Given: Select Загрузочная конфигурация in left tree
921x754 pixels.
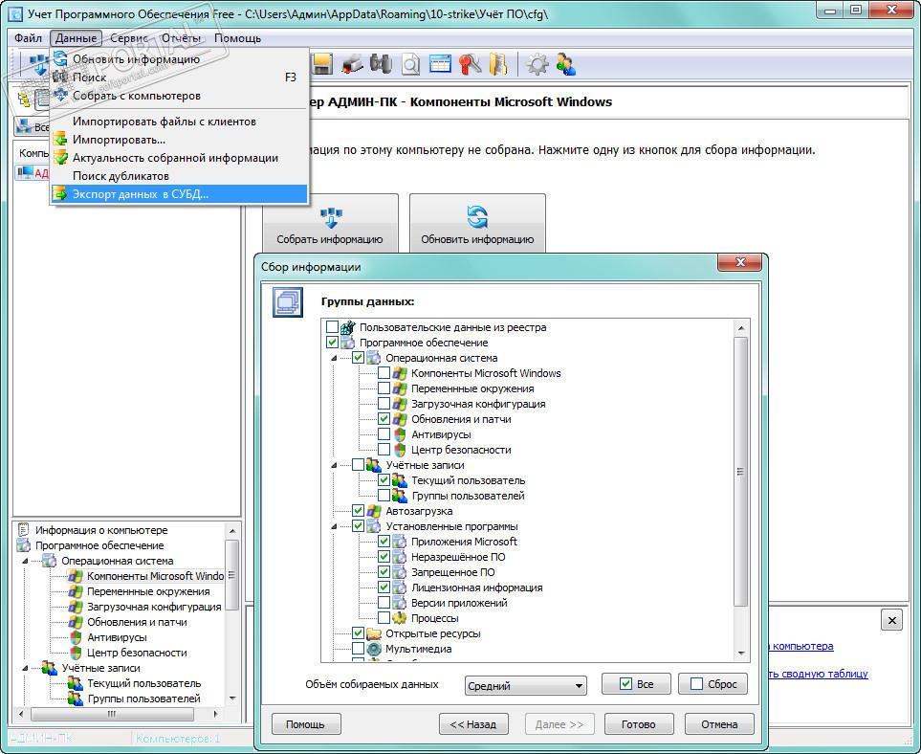Looking at the screenshot, I should pos(154,607).
